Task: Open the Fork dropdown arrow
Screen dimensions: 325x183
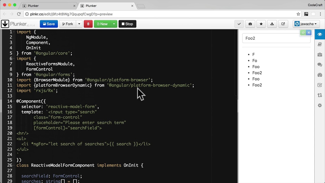Action: click(79, 24)
